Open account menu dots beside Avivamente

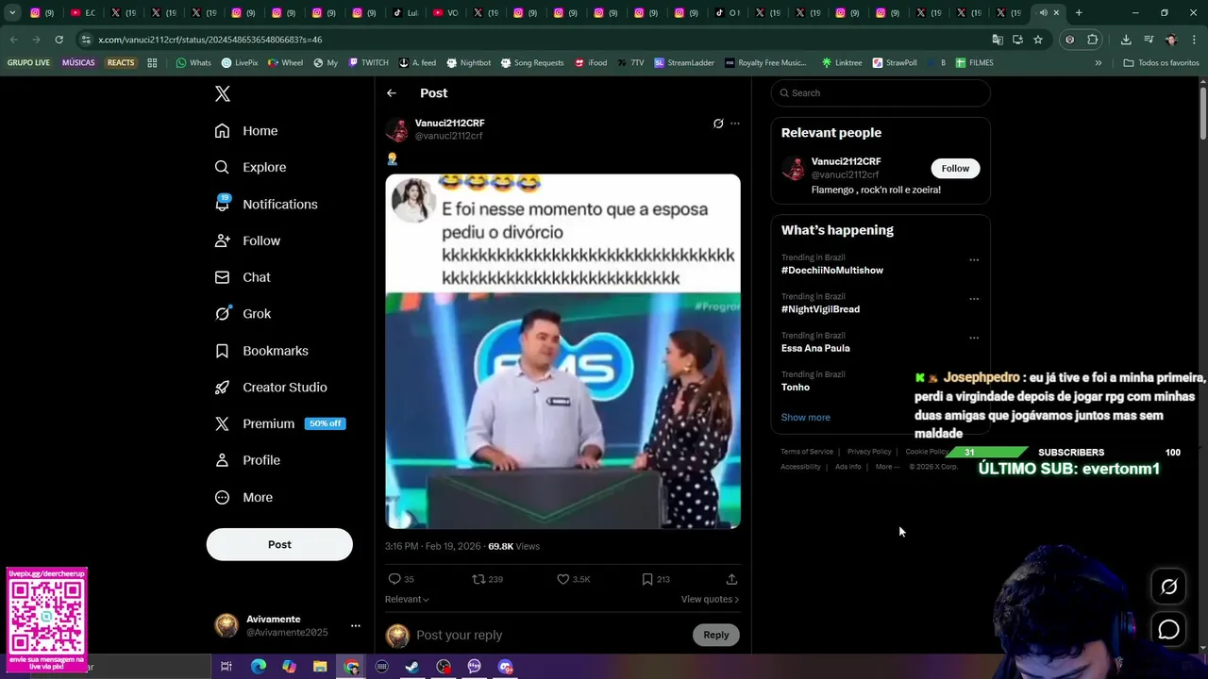click(356, 626)
